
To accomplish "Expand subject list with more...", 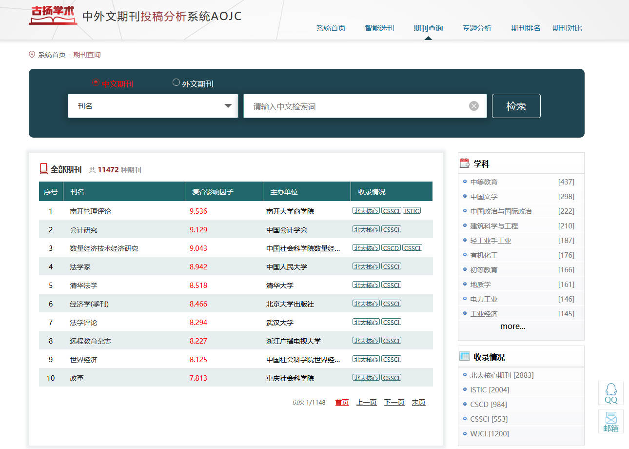I will click(x=512, y=327).
